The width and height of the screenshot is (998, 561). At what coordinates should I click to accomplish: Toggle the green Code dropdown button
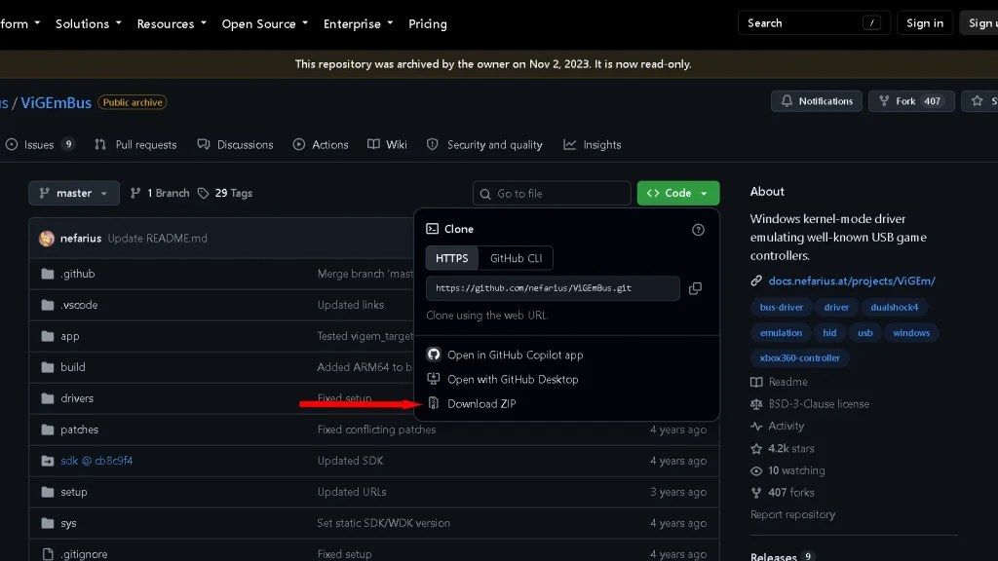[678, 193]
